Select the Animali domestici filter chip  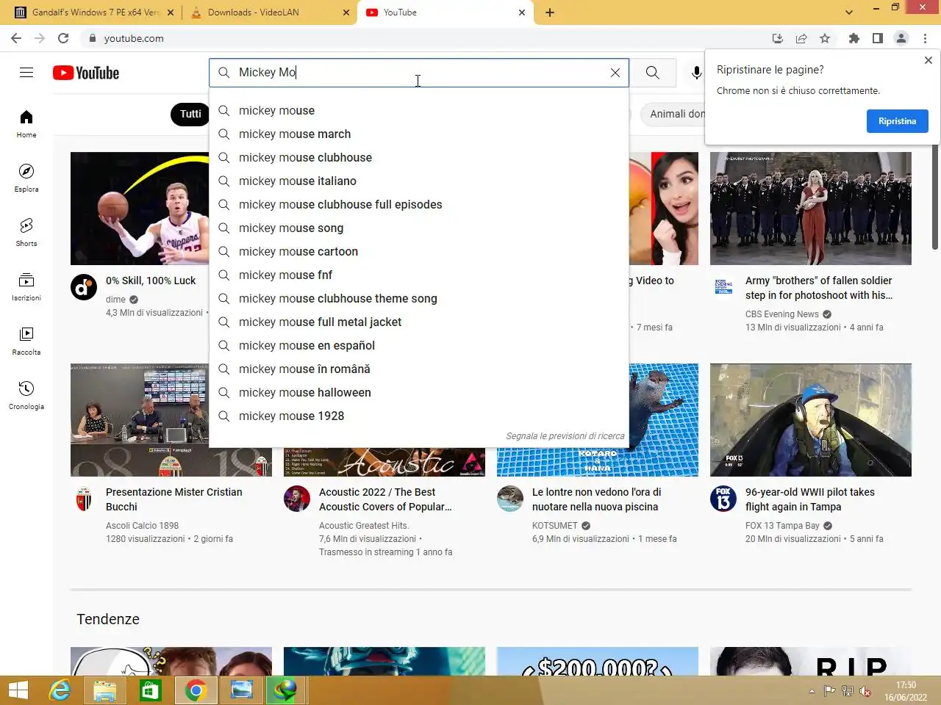[673, 114]
